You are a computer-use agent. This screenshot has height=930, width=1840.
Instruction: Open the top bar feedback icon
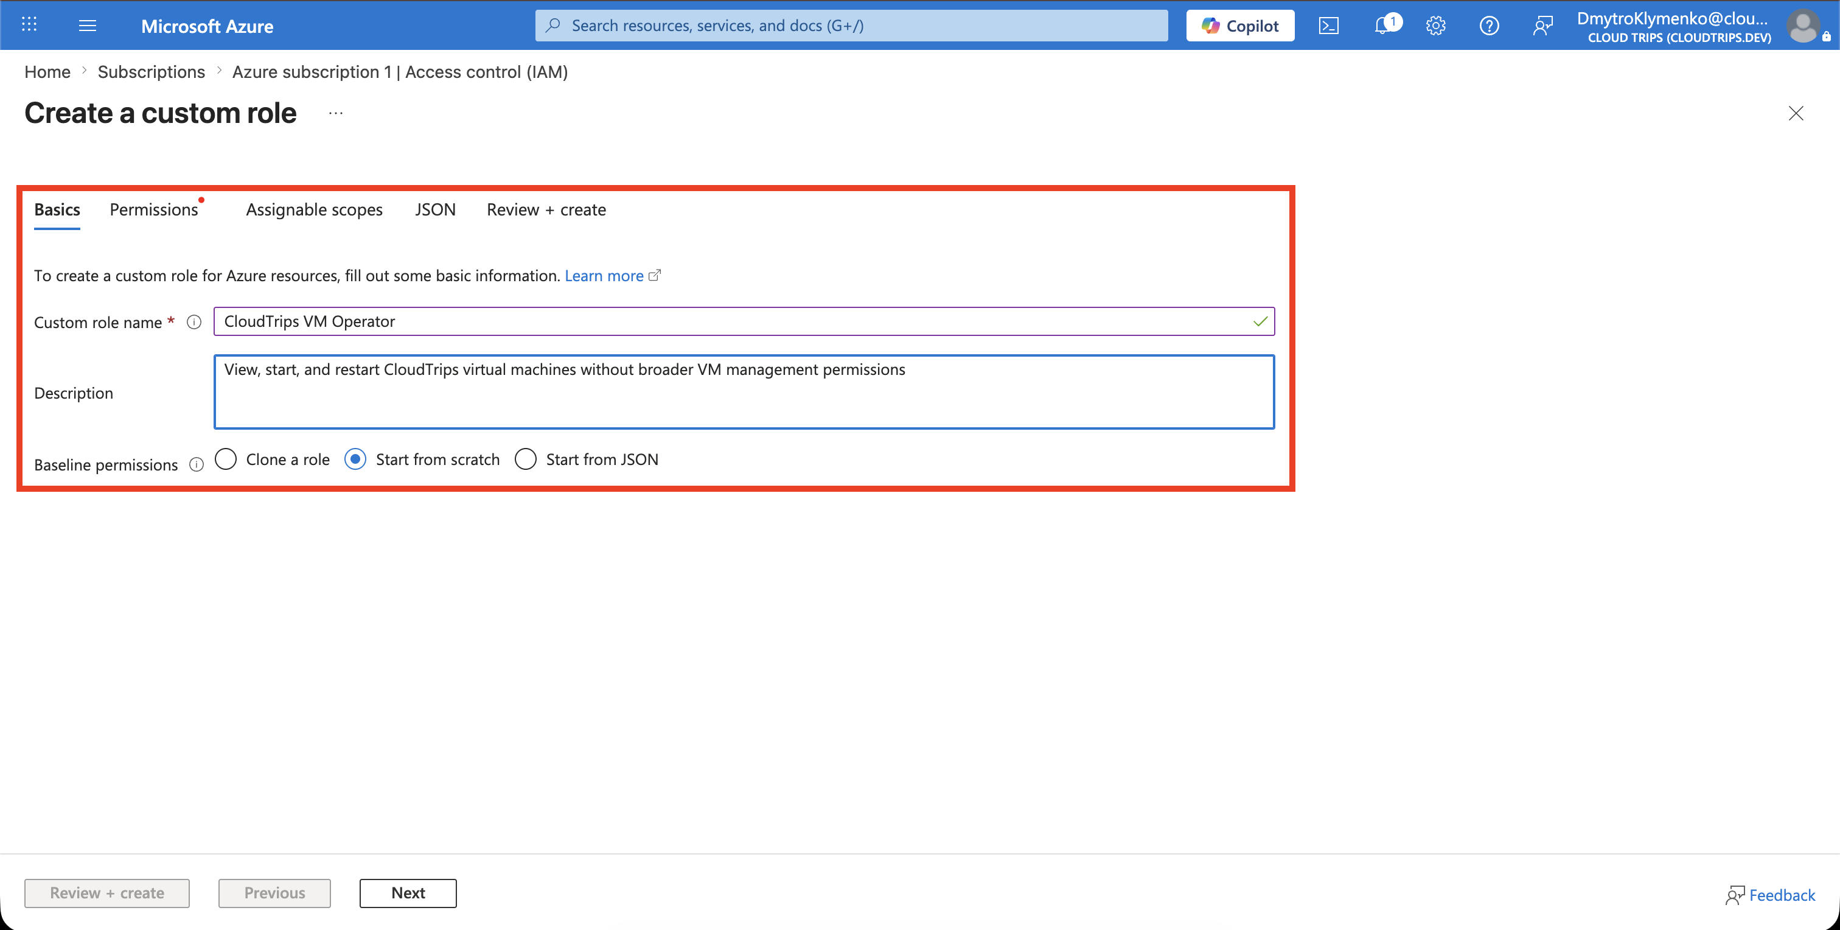(x=1543, y=26)
